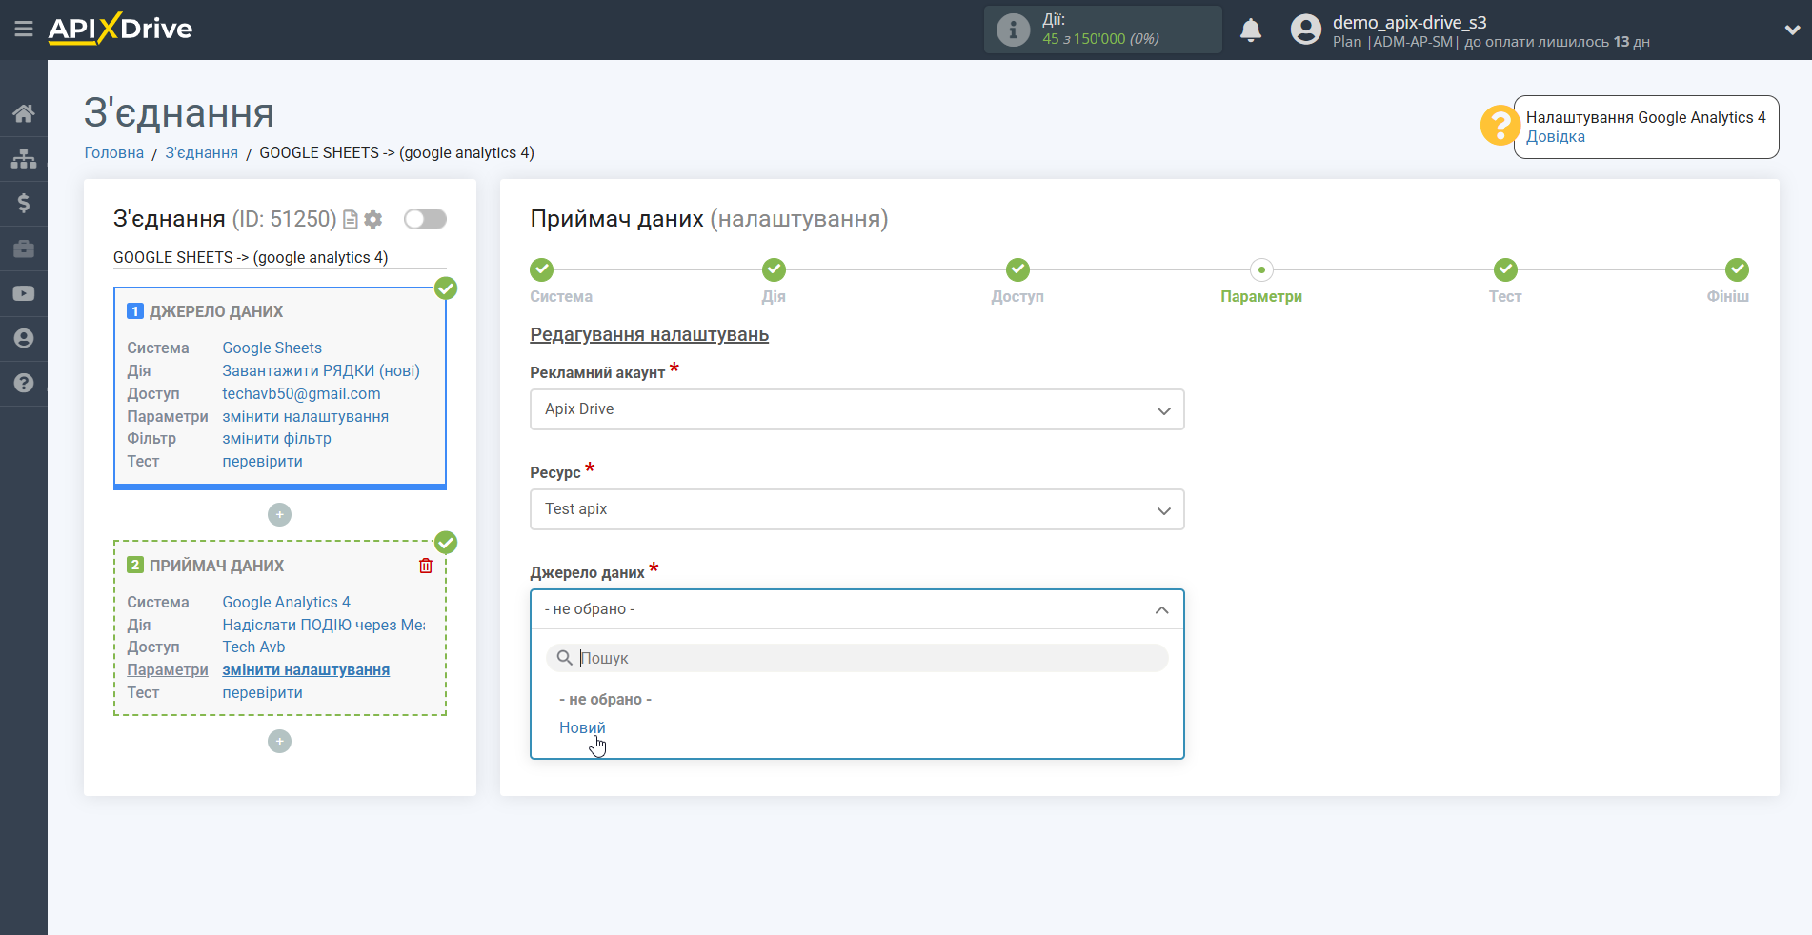Click receiver змінити налаштування link

coord(306,669)
